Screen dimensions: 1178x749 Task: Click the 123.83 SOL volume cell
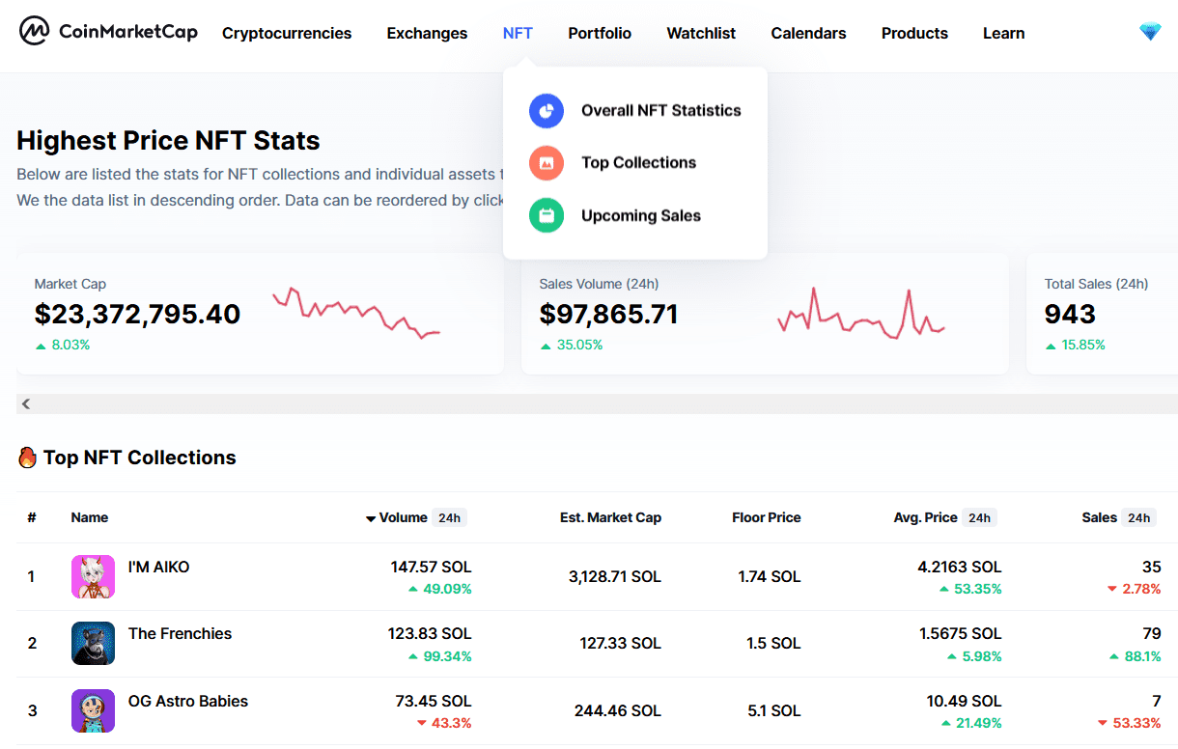click(x=431, y=633)
